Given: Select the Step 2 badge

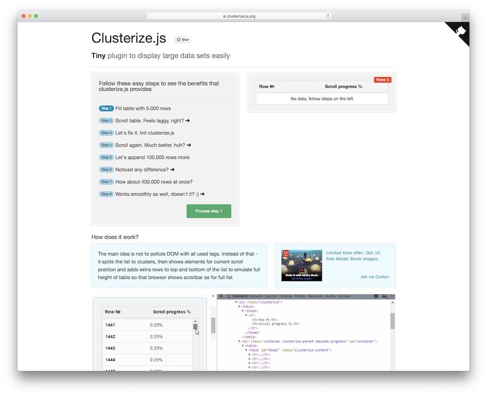Looking at the screenshot, I should 106,120.
